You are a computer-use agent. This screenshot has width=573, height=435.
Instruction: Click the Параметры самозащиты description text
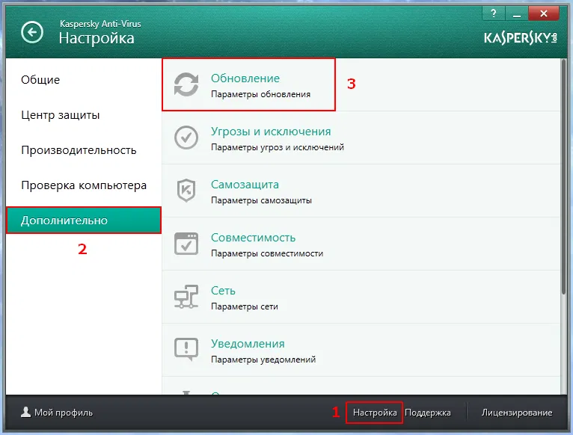point(261,200)
